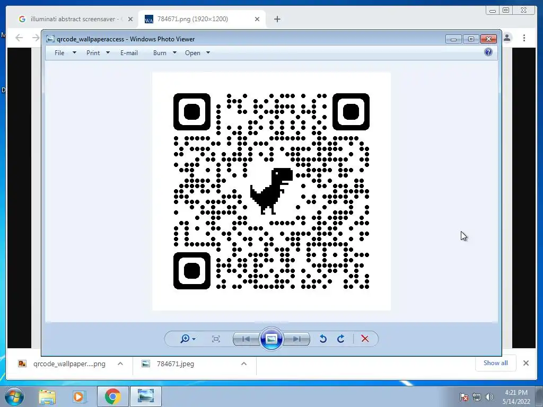
Task: Expand options for qrcode_wallpaper download
Action: coord(120,364)
